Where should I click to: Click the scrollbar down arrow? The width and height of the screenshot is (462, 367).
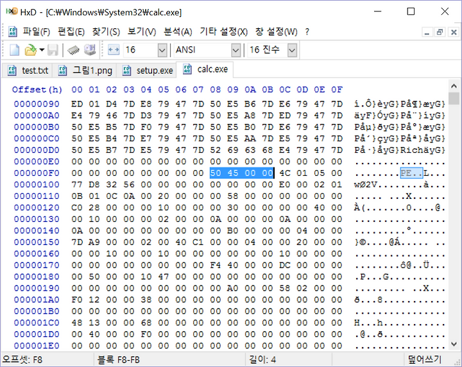pos(454,344)
